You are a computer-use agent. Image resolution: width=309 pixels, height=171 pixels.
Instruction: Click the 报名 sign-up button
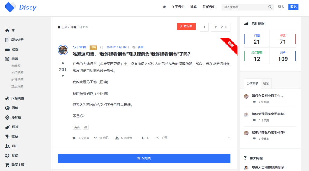(x=293, y=7)
